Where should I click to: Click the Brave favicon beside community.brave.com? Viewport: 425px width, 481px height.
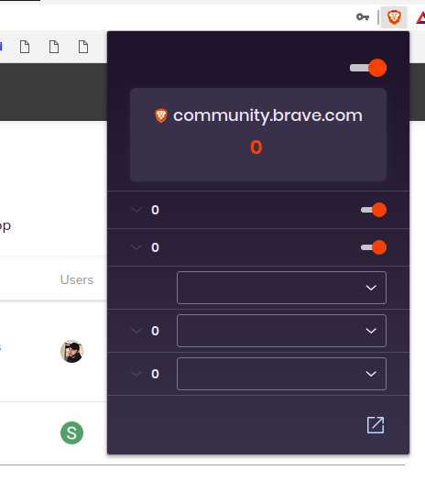click(x=161, y=115)
